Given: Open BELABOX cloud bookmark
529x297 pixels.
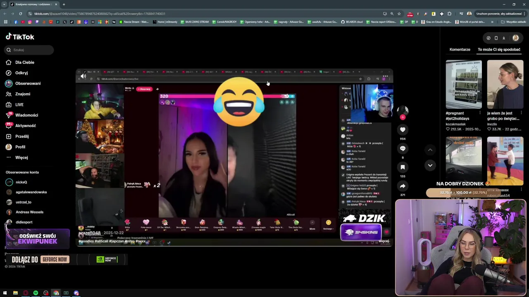Looking at the screenshot, I should [352, 22].
